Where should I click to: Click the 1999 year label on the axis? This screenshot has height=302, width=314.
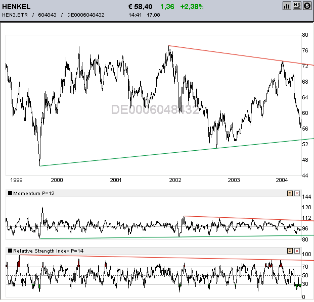[x=16, y=180]
